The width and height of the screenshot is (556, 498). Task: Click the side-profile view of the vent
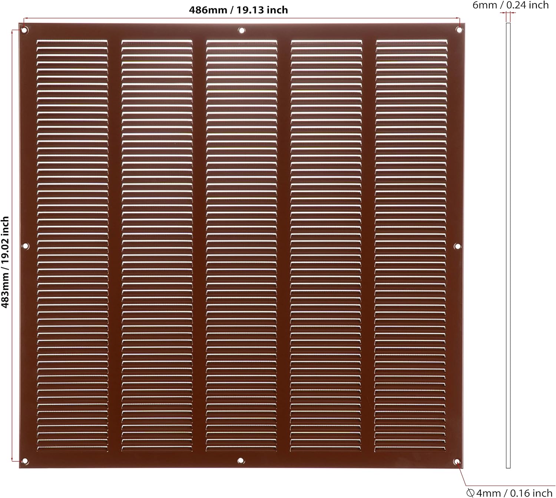click(x=508, y=245)
